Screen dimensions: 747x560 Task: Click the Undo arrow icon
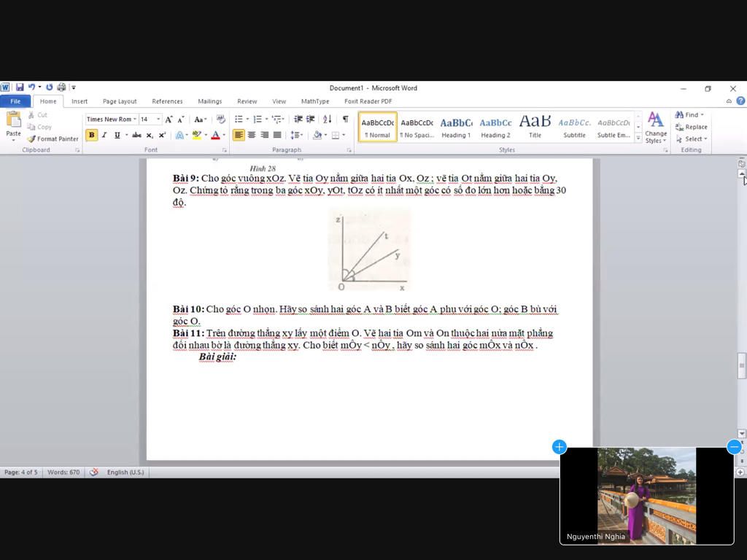[31, 87]
